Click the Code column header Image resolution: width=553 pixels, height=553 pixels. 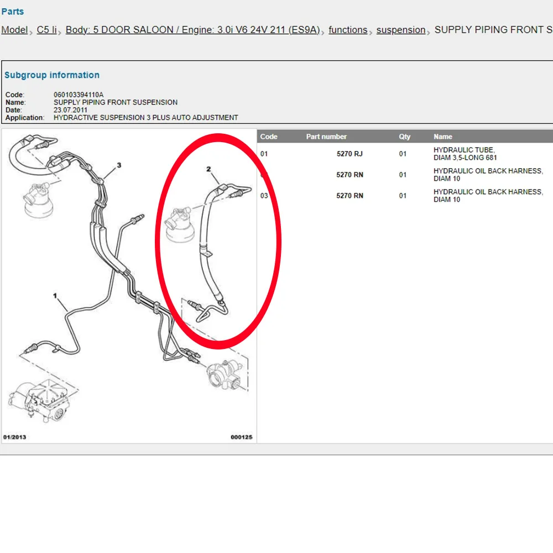pos(269,137)
